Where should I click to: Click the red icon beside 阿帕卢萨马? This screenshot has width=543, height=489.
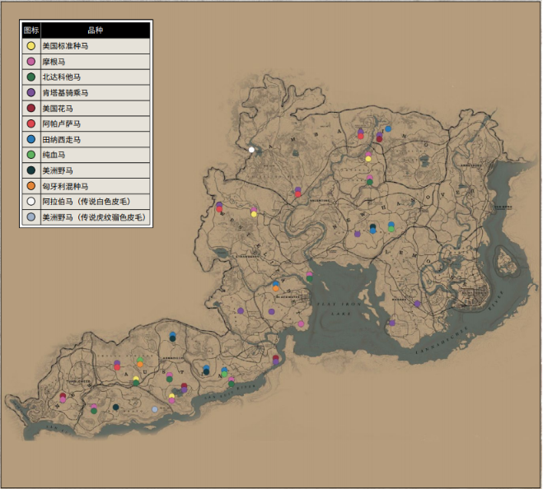click(x=30, y=123)
